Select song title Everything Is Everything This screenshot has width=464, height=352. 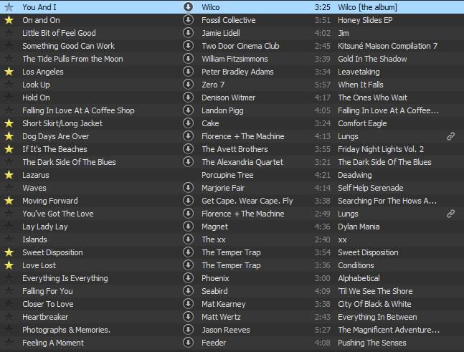point(65,278)
